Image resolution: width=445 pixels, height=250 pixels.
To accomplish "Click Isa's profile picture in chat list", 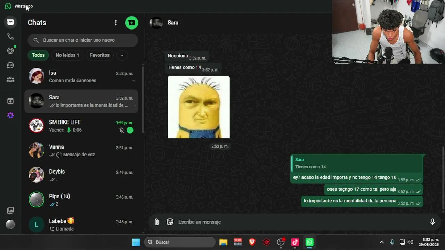I will tap(37, 76).
